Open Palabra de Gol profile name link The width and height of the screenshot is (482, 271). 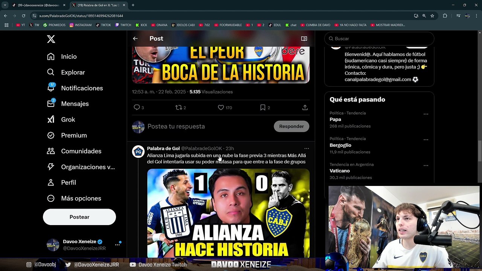(163, 148)
